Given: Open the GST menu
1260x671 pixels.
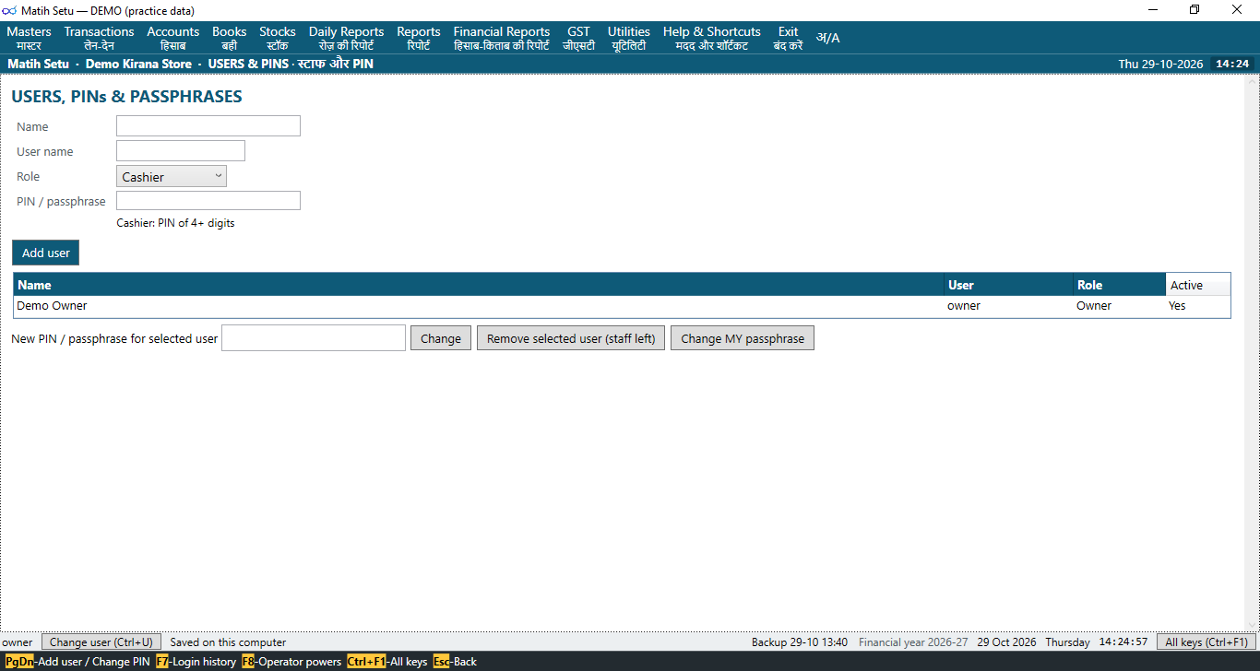Looking at the screenshot, I should coord(578,38).
